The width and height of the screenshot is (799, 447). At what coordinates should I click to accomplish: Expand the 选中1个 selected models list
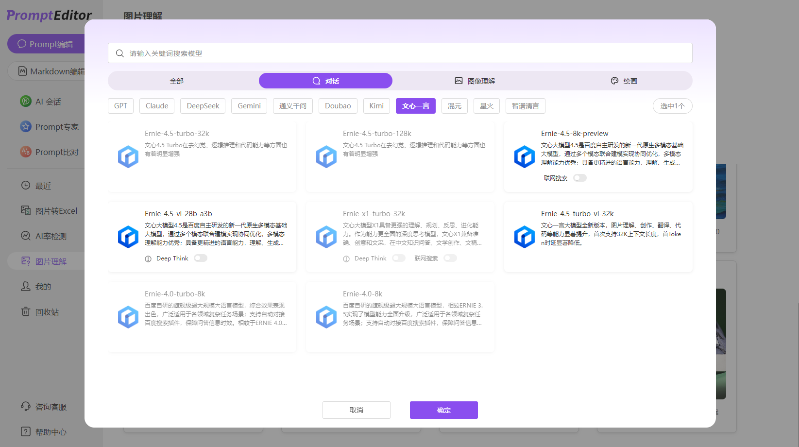point(672,106)
